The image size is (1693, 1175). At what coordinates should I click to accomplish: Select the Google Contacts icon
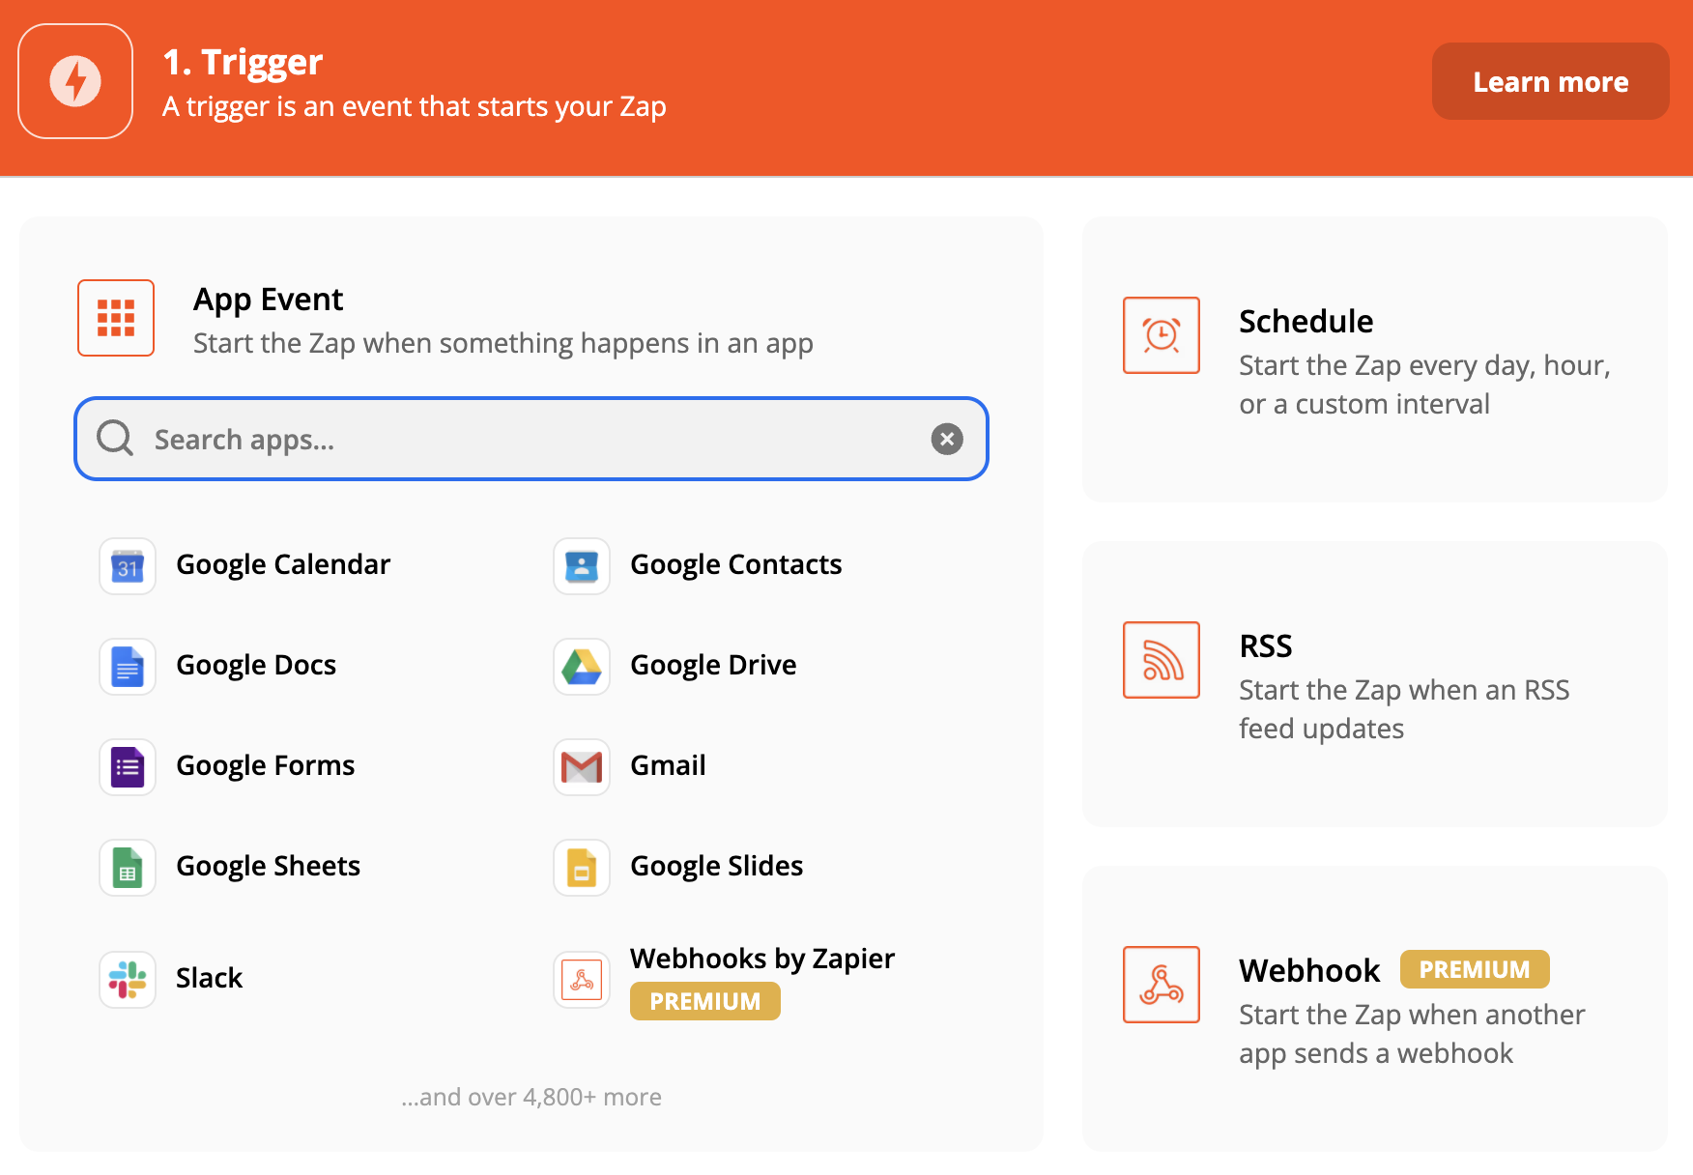point(582,566)
